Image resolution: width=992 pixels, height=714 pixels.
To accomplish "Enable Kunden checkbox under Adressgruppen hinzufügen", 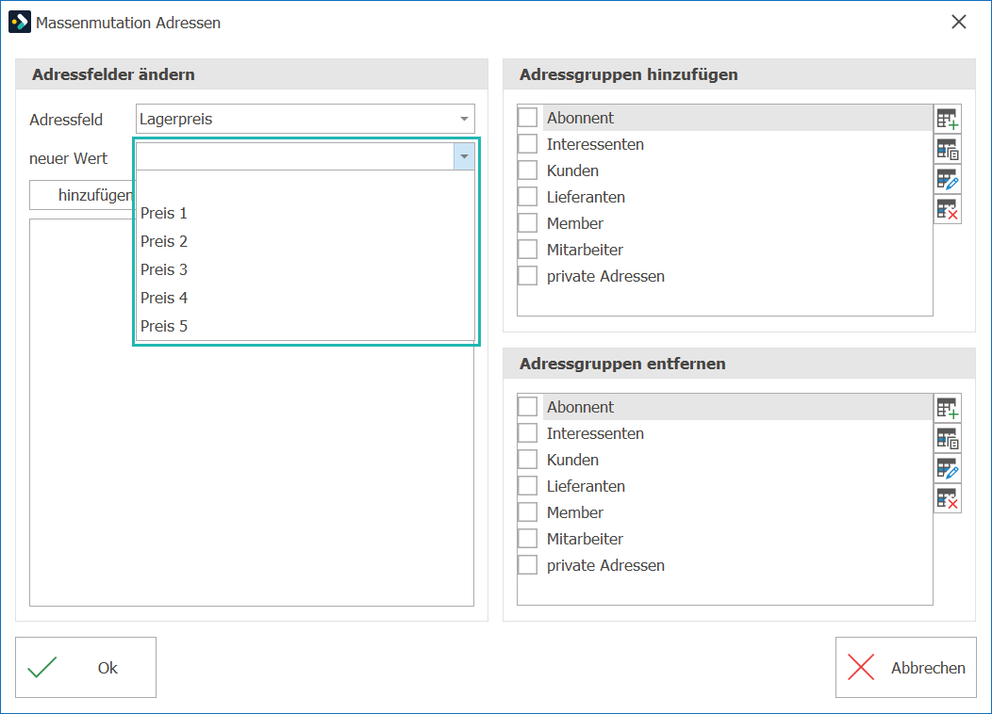I will pyautogui.click(x=528, y=170).
